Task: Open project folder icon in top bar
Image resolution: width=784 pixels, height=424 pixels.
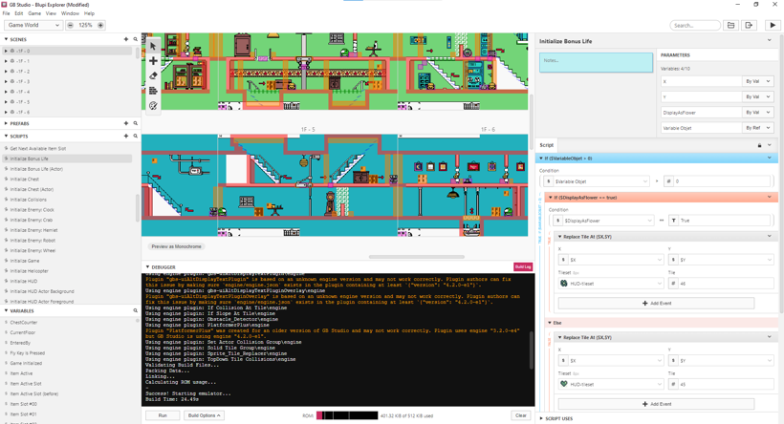Action: pyautogui.click(x=730, y=26)
